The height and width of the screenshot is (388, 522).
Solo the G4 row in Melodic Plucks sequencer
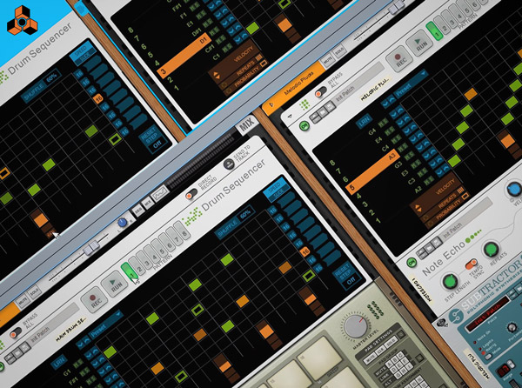click(386, 120)
